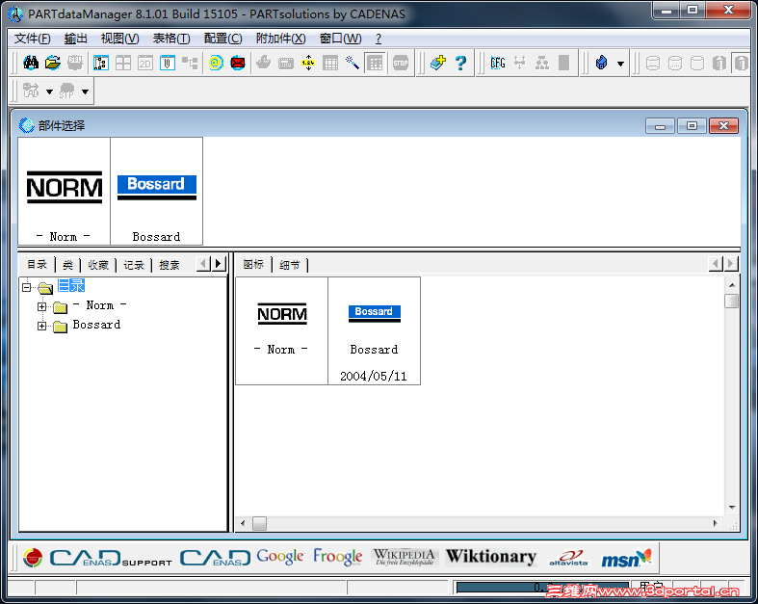Click the blue 3D part icon
The image size is (758, 604).
point(601,63)
